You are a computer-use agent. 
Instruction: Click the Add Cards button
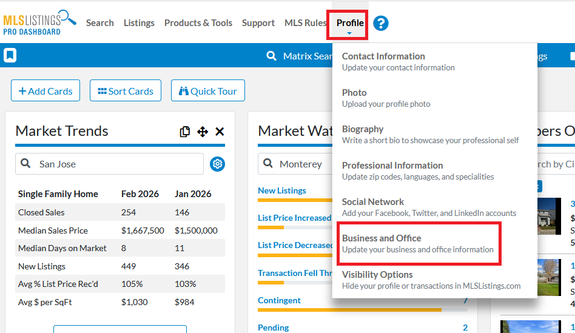point(45,90)
